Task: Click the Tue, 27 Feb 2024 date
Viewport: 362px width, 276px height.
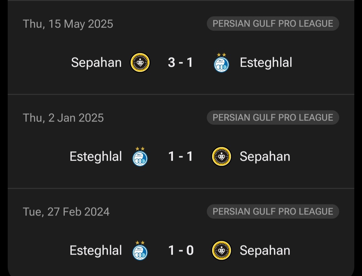Action: tap(66, 212)
